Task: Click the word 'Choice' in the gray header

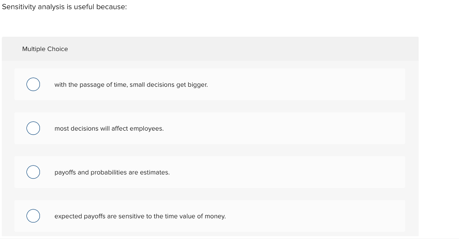Action: click(x=57, y=49)
